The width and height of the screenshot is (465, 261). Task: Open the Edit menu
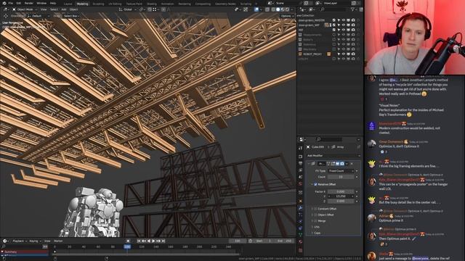click(19, 3)
